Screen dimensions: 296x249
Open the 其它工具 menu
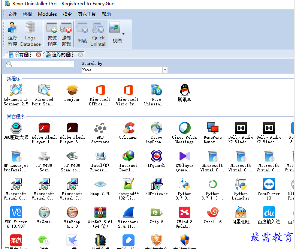click(x=87, y=14)
